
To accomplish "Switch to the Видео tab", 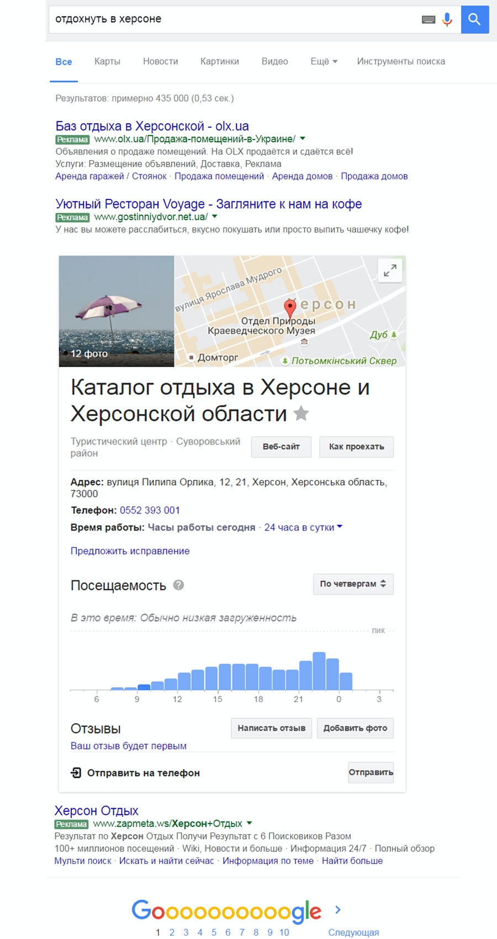I will point(275,61).
